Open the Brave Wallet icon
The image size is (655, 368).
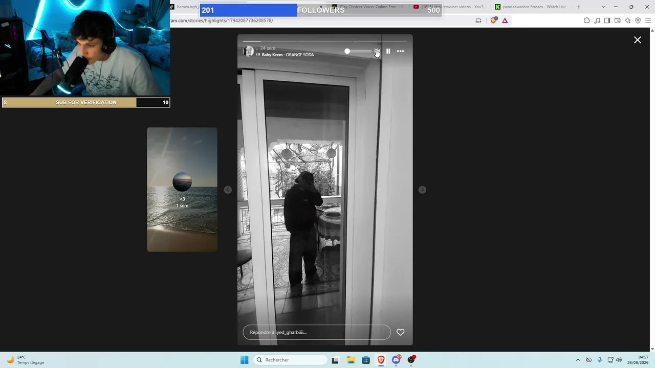tap(617, 20)
